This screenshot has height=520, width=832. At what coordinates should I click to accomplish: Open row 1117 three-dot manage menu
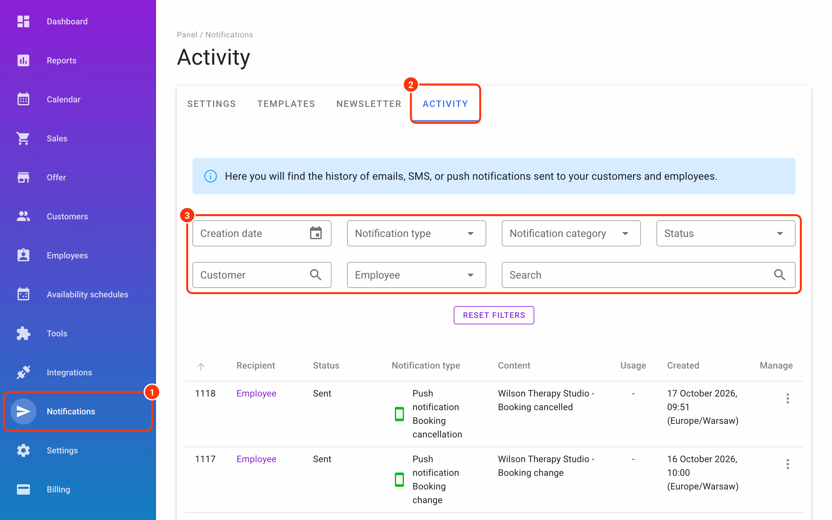coord(788,464)
